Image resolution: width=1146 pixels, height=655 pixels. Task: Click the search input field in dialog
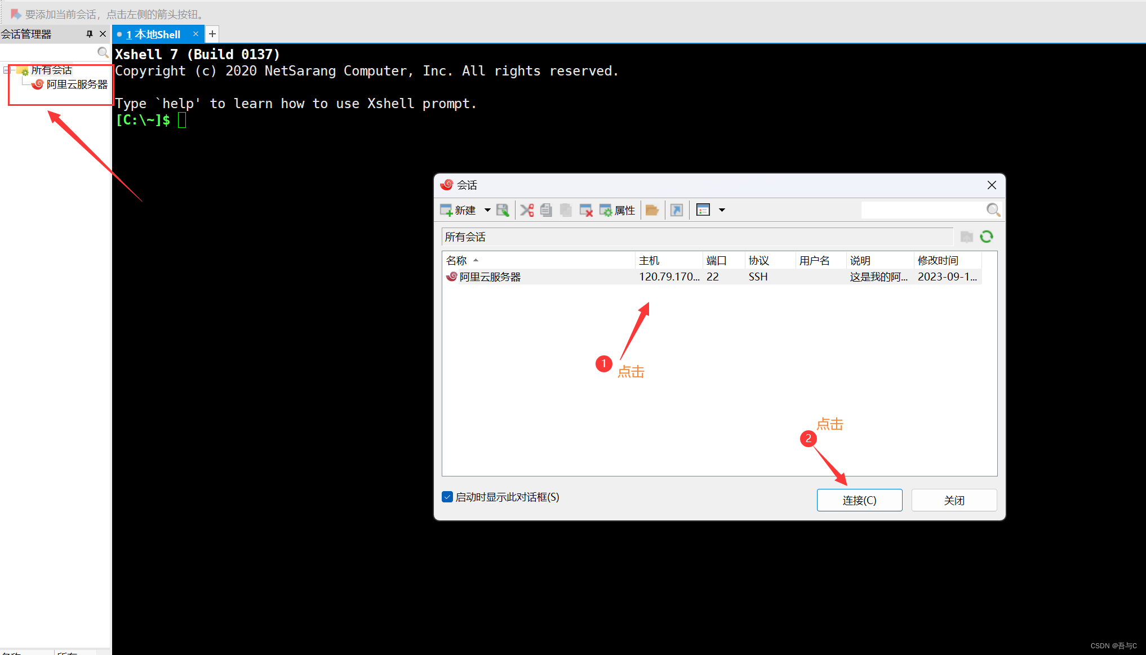coord(929,210)
